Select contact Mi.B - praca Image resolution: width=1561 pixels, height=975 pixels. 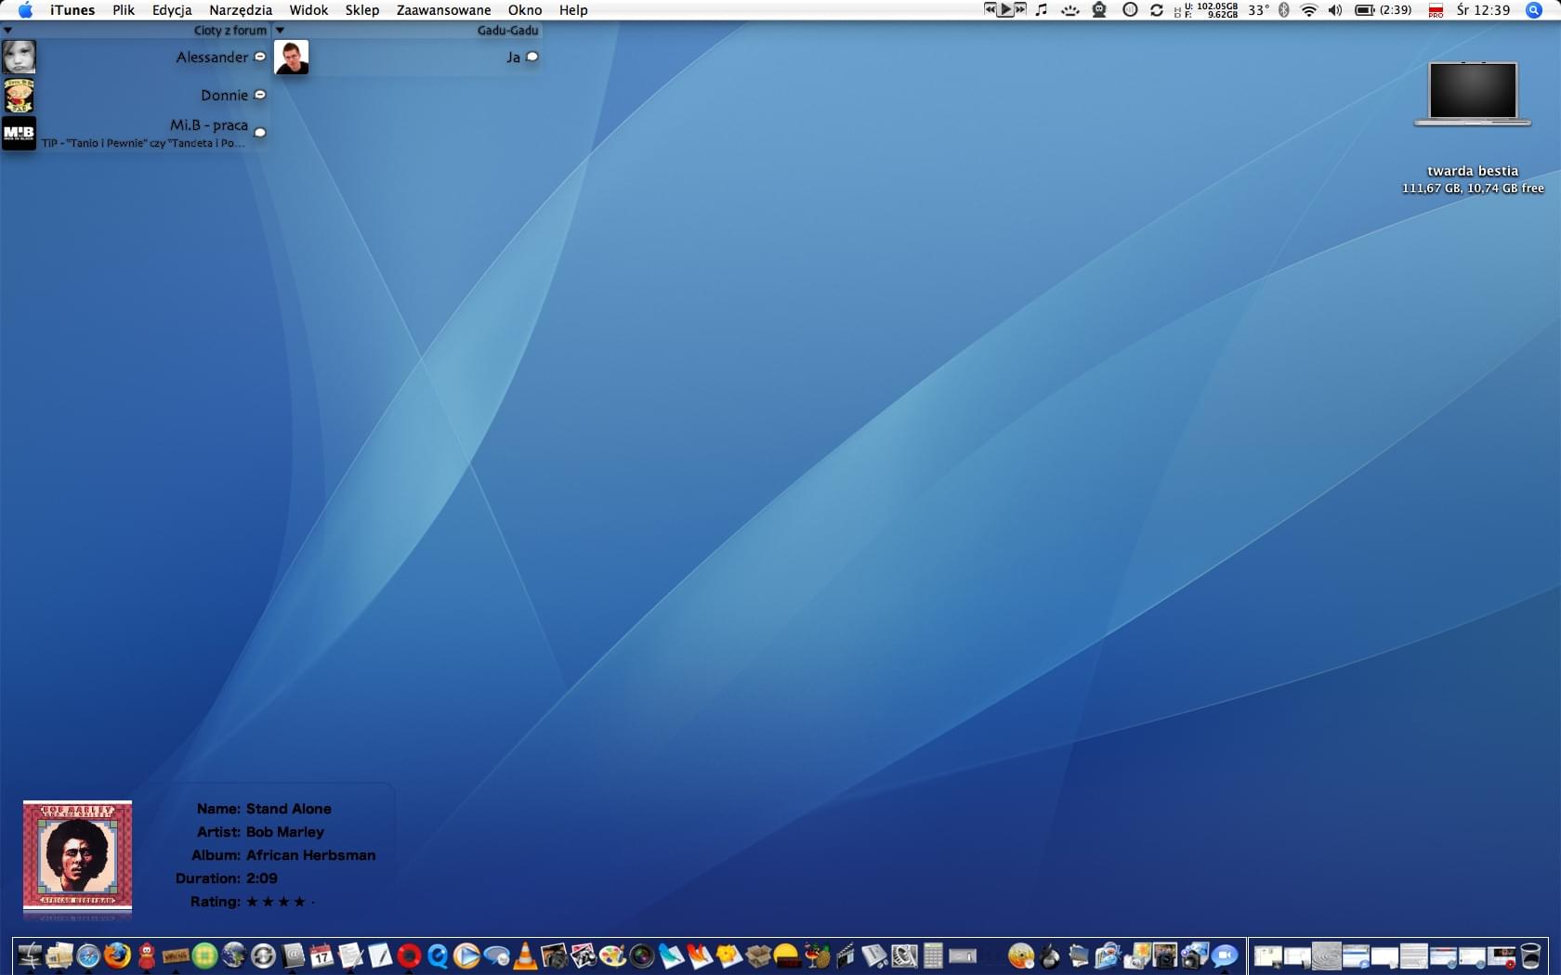[x=136, y=133]
